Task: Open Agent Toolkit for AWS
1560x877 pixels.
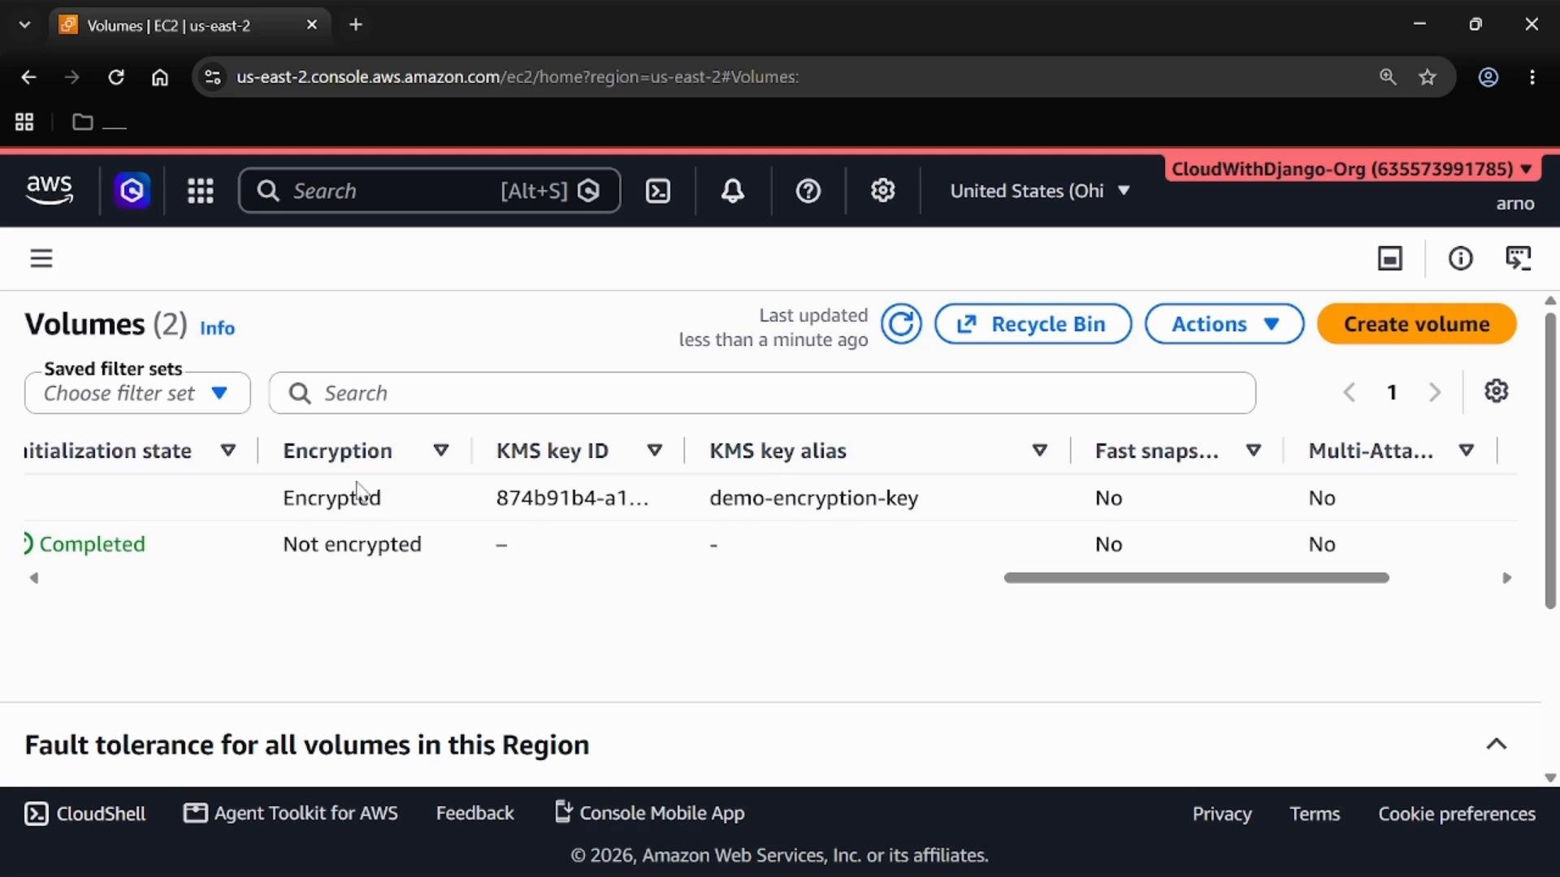Action: pyautogui.click(x=291, y=814)
